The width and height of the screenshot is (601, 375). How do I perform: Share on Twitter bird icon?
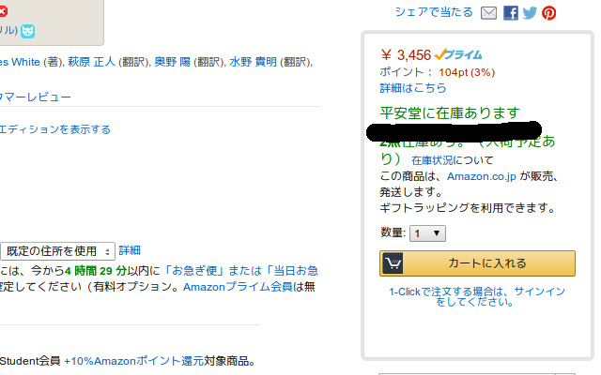[x=530, y=13]
